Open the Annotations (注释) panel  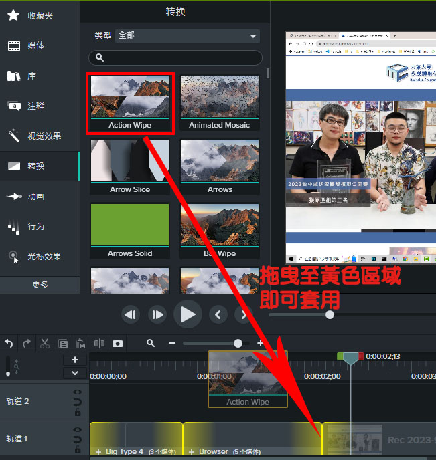click(35, 106)
